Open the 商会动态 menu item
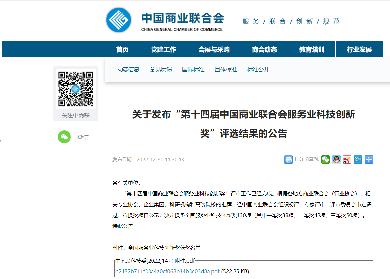390x279 pixels. pos(265,50)
